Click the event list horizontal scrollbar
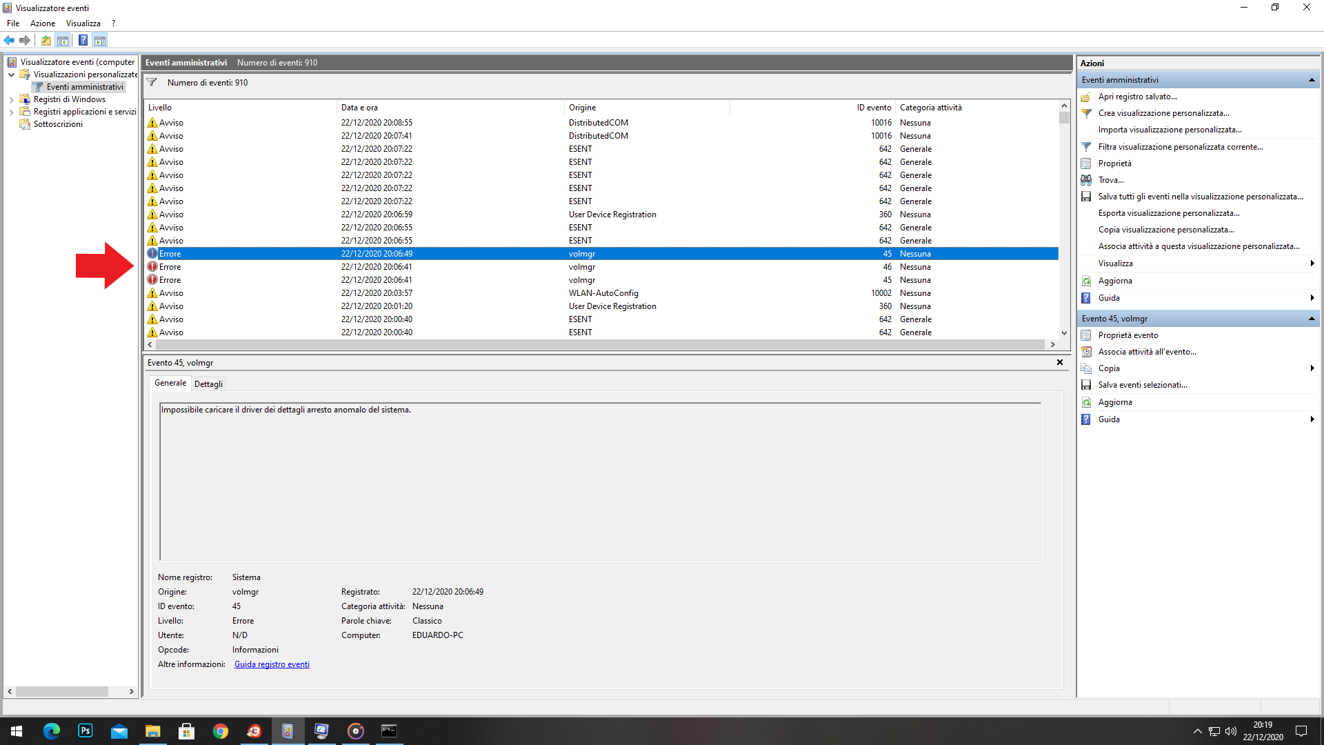 pos(600,344)
